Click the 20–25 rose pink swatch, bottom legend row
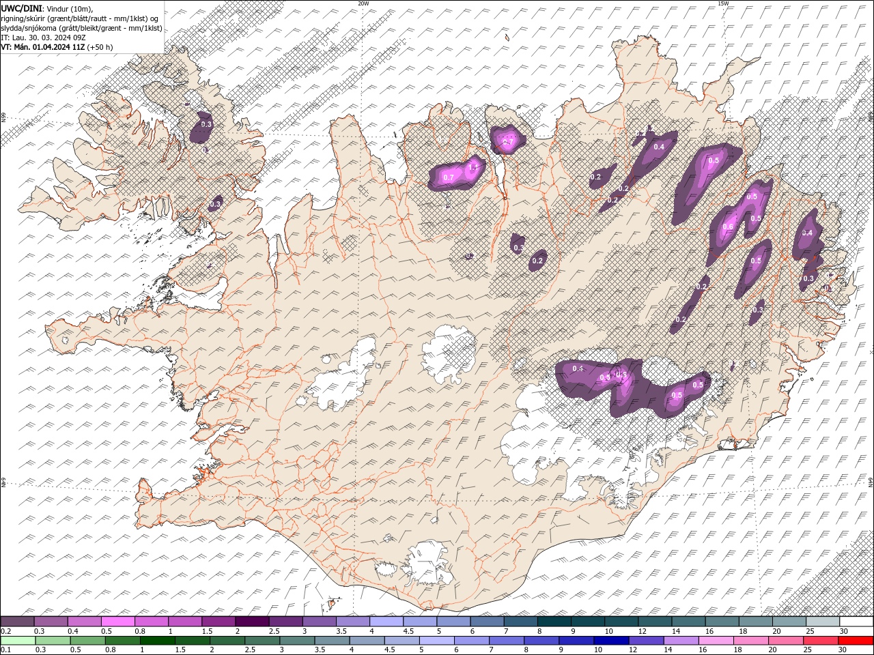 coord(785,640)
